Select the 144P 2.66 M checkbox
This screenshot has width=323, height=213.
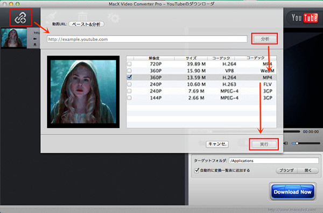[x=129, y=98]
